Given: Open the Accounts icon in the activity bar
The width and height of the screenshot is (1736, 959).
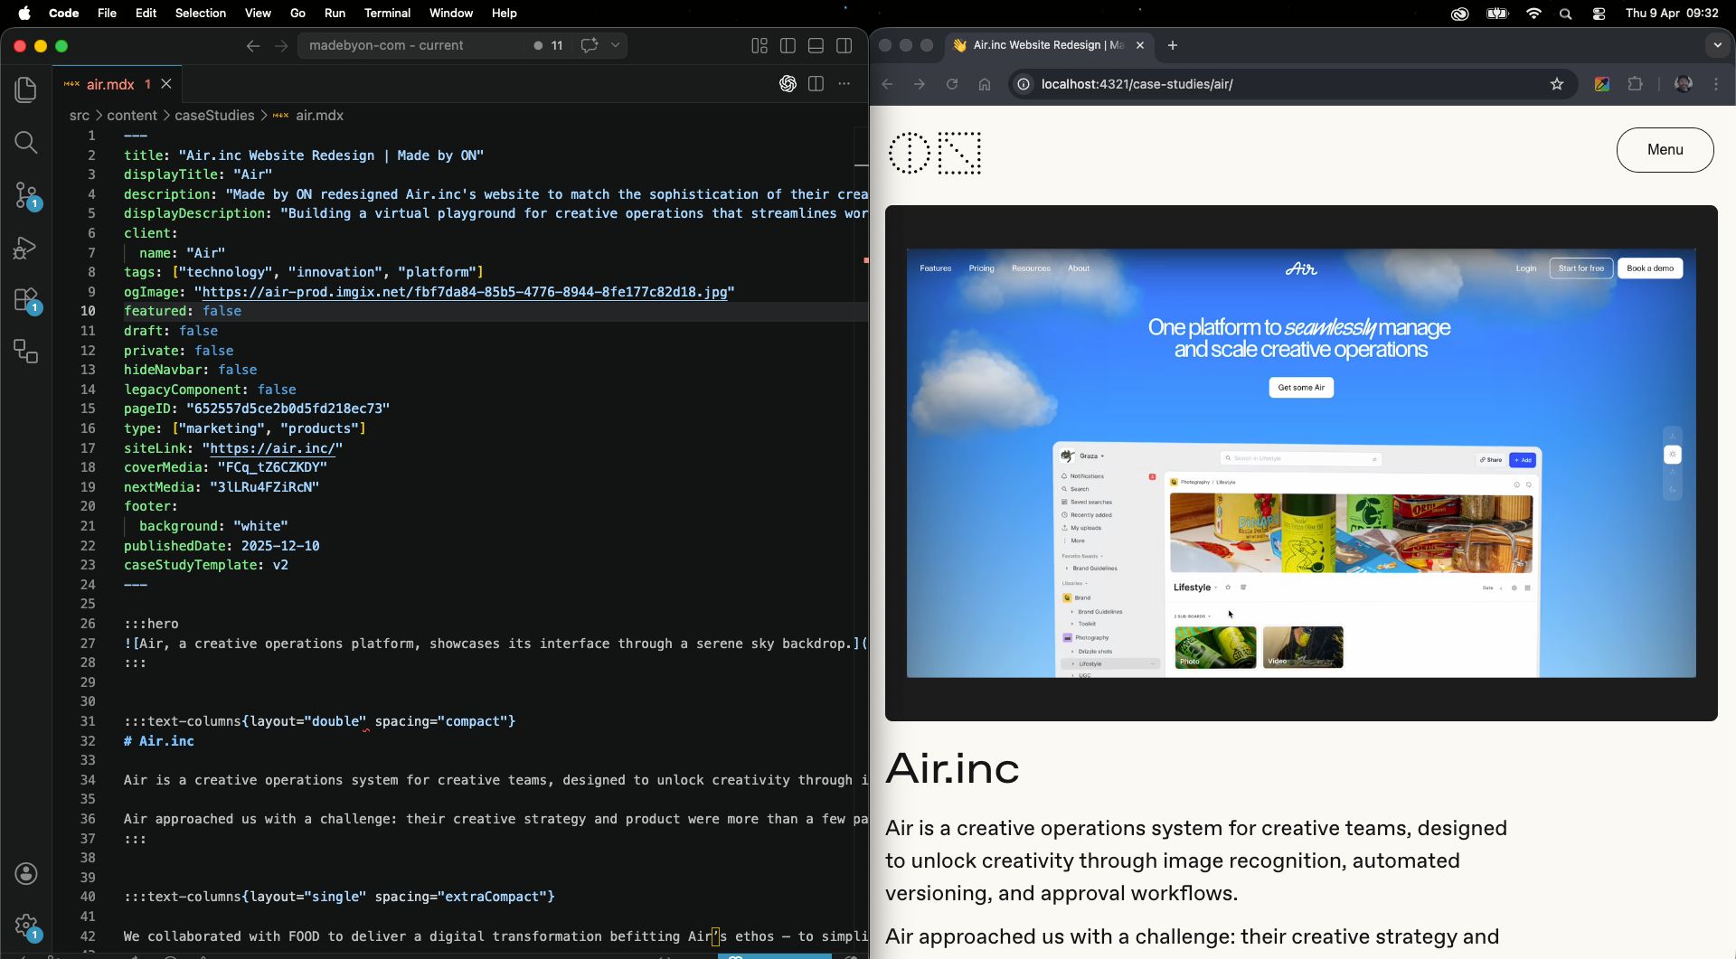Looking at the screenshot, I should click(25, 873).
